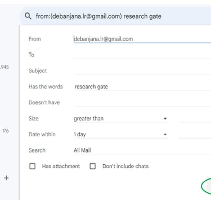Enable the Has attachment checkbox

[x=33, y=166]
